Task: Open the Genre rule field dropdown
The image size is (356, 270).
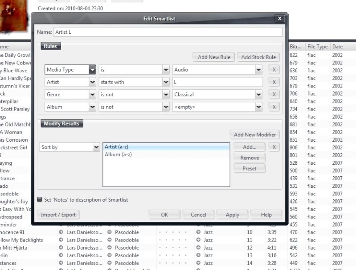Action: [92, 95]
